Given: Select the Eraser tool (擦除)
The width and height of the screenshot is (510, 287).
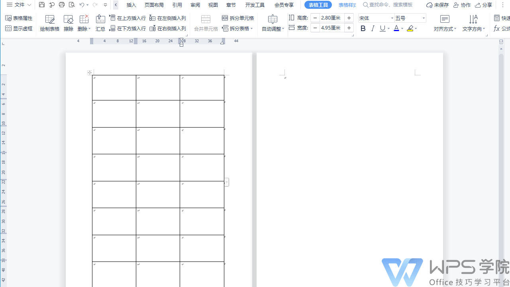Looking at the screenshot, I should 69,24.
